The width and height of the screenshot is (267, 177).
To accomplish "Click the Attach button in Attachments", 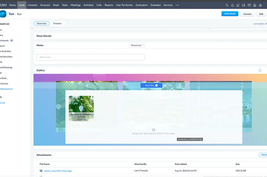I will (263, 155).
